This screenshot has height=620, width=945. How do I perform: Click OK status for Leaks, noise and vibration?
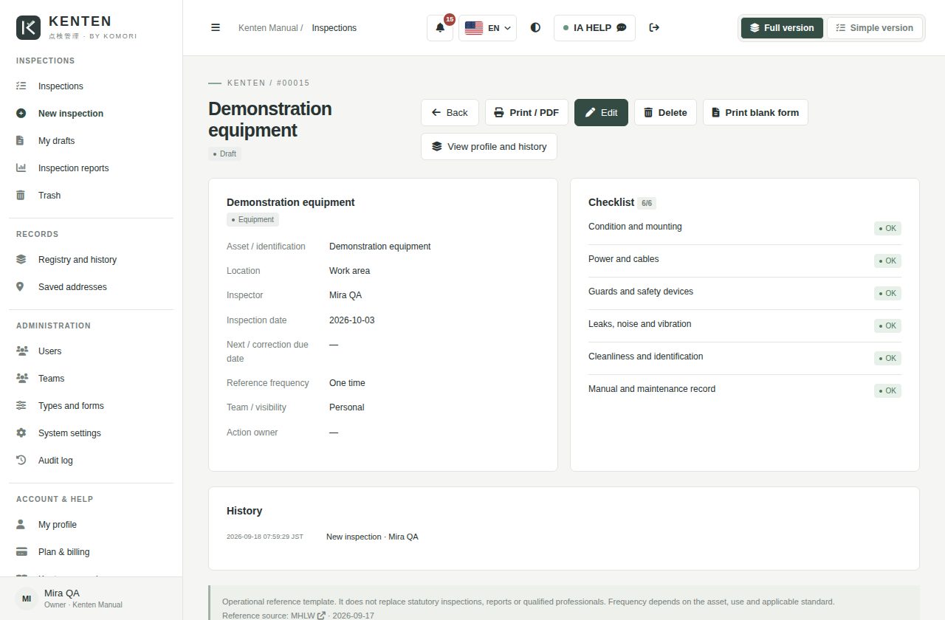[x=887, y=326]
